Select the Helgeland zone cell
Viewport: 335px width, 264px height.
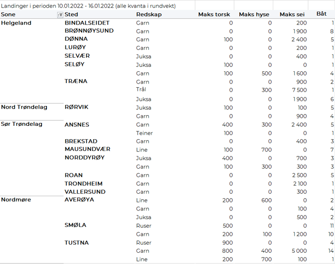point(16,23)
